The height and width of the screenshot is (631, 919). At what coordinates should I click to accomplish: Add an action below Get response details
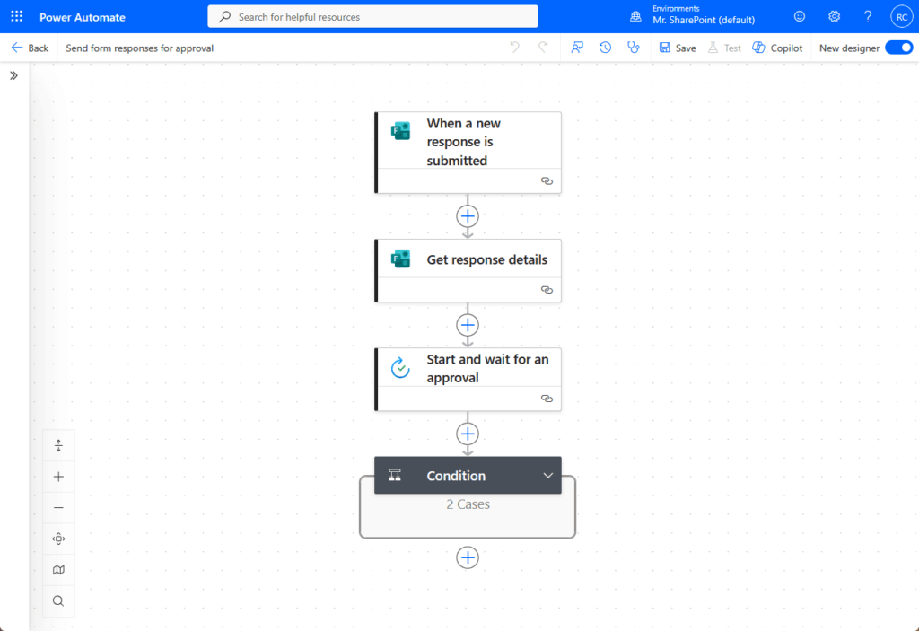pyautogui.click(x=468, y=325)
